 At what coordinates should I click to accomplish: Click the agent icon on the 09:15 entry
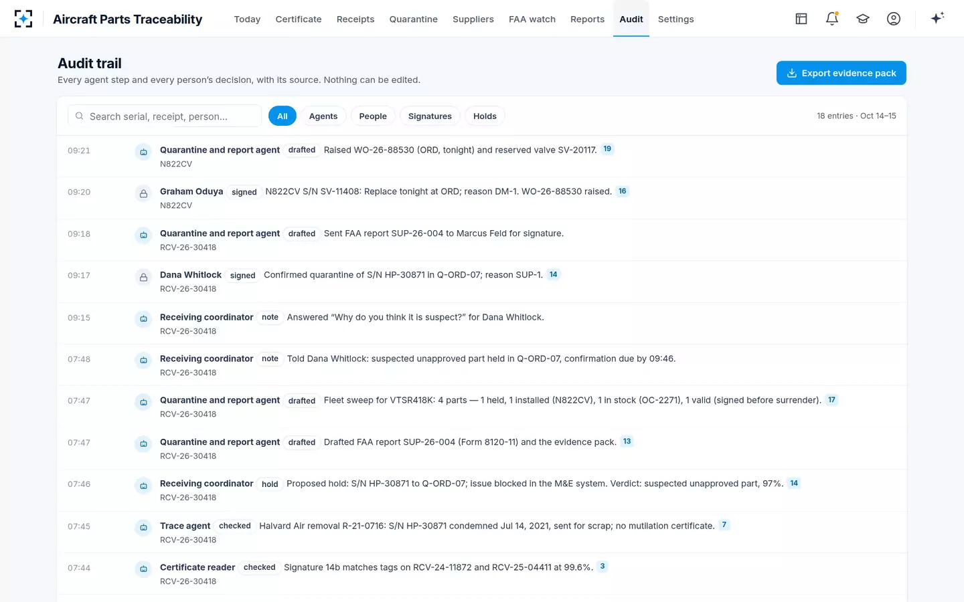coord(143,318)
